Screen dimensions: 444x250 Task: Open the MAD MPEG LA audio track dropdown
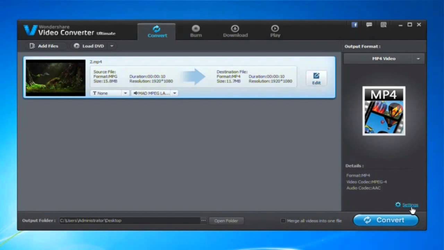pos(155,93)
